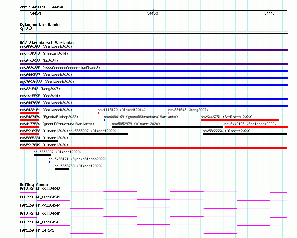297x238 pixels.
Task: Click nsv6446751 (Sedlazeck2020) label
Action: (x=227, y=117)
